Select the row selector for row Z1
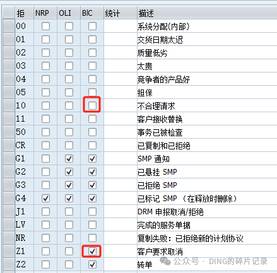The width and height of the screenshot is (277, 273). pos(9,251)
